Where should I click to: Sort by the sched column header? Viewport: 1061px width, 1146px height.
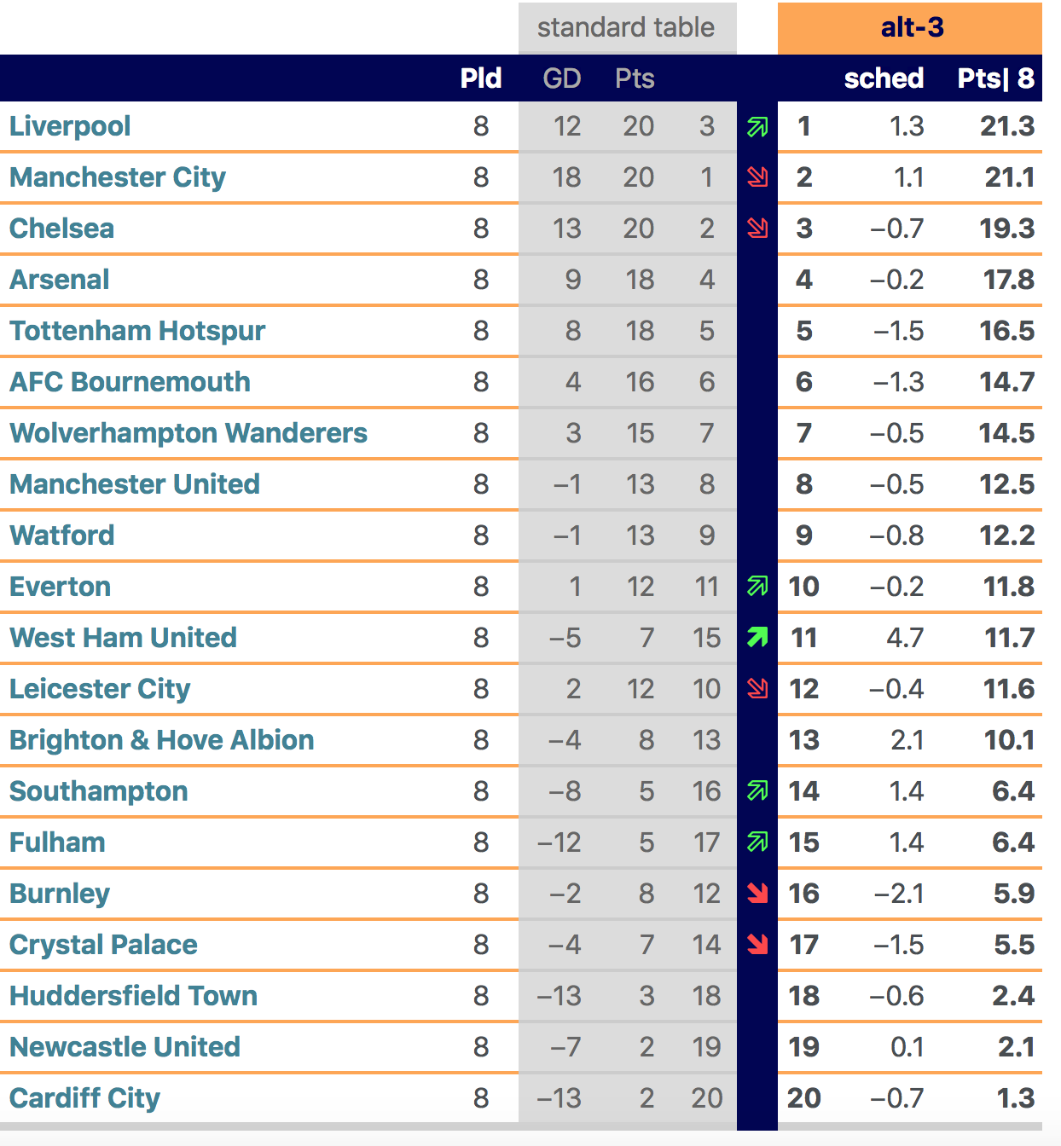884,78
